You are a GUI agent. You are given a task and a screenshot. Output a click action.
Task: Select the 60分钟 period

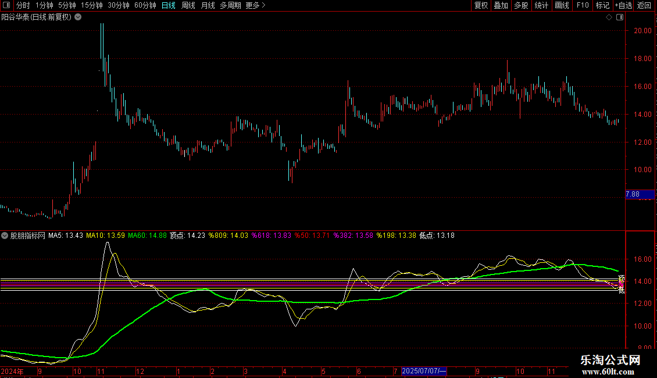coord(145,5)
